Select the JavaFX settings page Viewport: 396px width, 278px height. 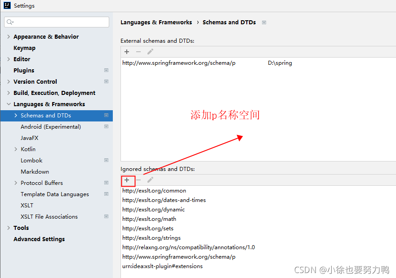pos(30,138)
